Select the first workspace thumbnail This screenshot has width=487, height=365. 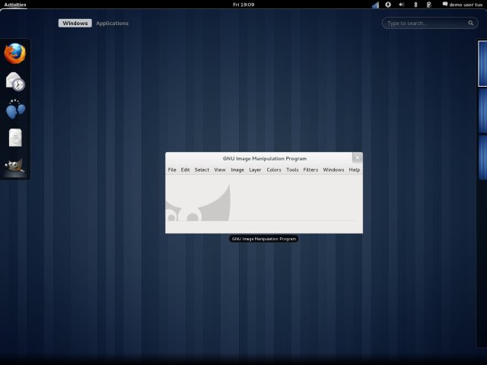point(482,63)
